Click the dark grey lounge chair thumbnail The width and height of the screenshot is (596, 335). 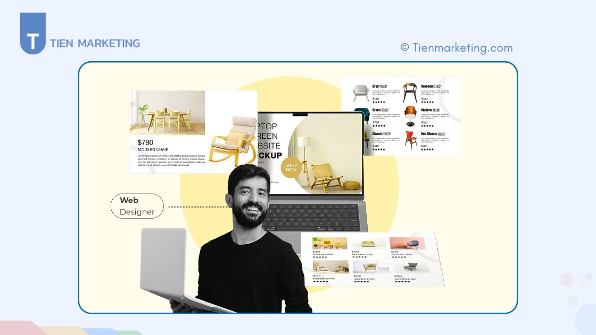point(410,266)
